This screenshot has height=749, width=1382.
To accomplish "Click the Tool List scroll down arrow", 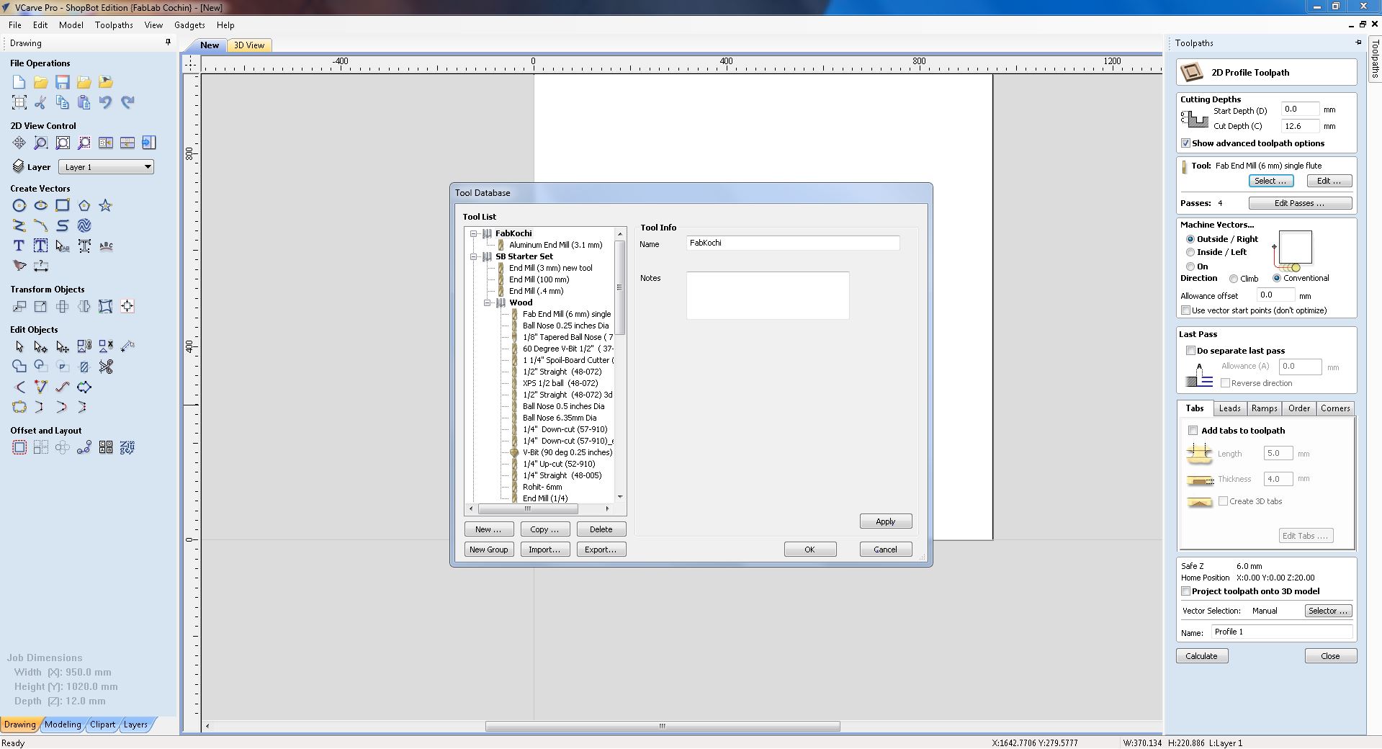I will [x=620, y=497].
